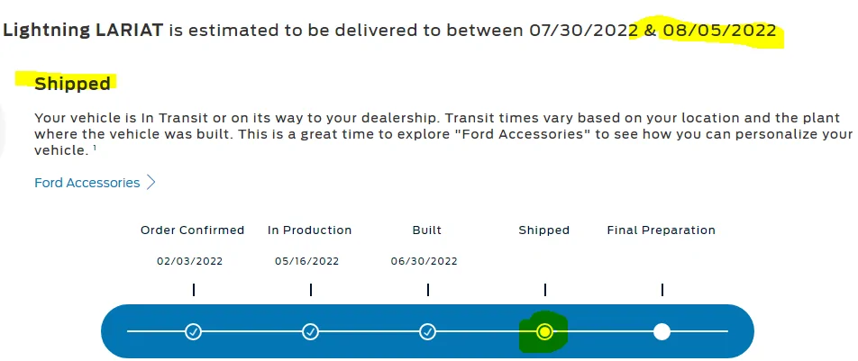Click the 06/30/2022 built date
Viewport: 858px width, 361px height.
click(x=425, y=262)
